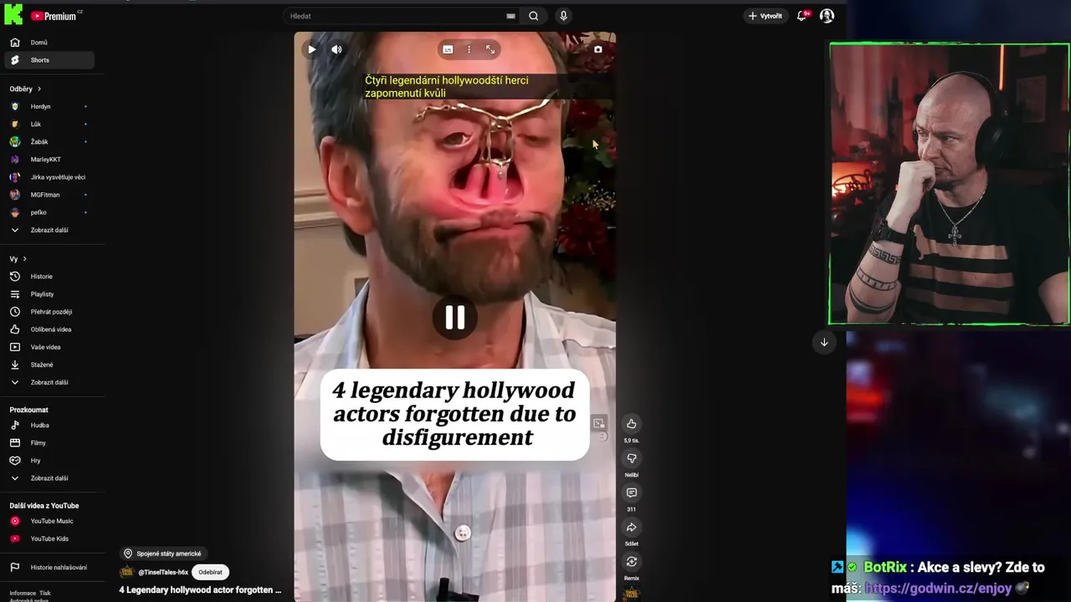Open the sound thumbnail below Remix
The image size is (1071, 602).
(x=632, y=594)
